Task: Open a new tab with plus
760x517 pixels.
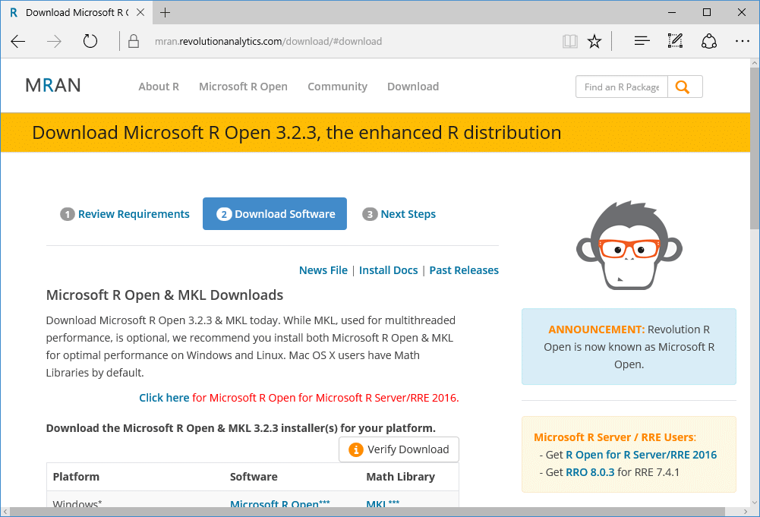Action: coord(166,12)
